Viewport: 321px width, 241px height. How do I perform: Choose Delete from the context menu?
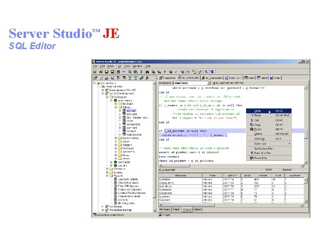click(x=269, y=134)
